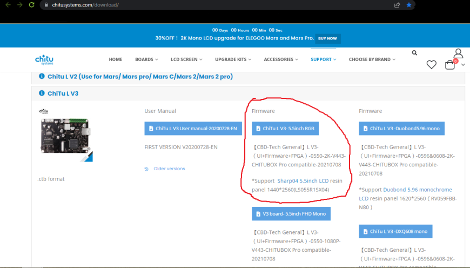This screenshot has width=470, height=268.
Task: Go to the HOME menu item
Action: [x=116, y=59]
